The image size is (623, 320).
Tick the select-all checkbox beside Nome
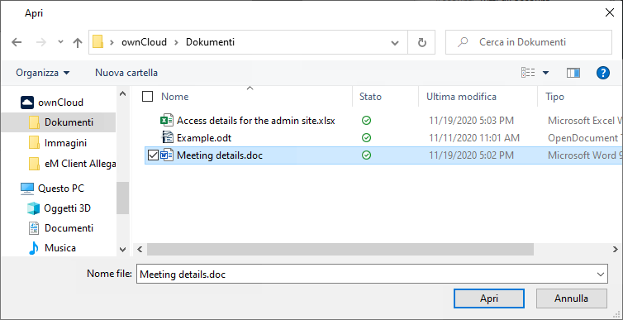coord(147,96)
